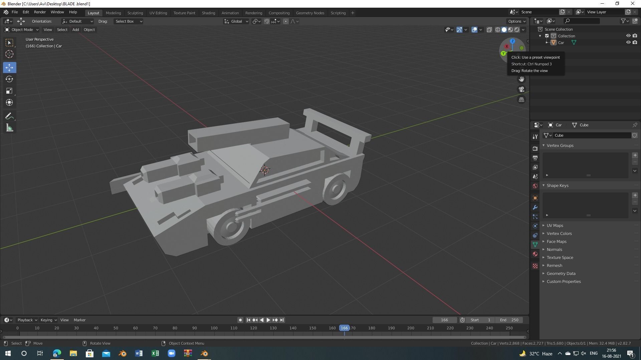Toggle X-ray view
The width and height of the screenshot is (641, 360).
tap(489, 30)
